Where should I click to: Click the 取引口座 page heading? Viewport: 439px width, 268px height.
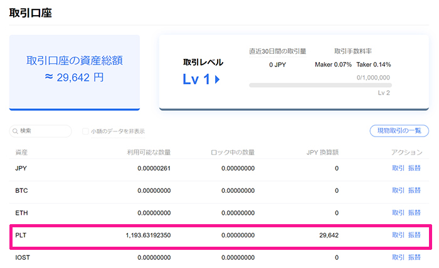(31, 13)
